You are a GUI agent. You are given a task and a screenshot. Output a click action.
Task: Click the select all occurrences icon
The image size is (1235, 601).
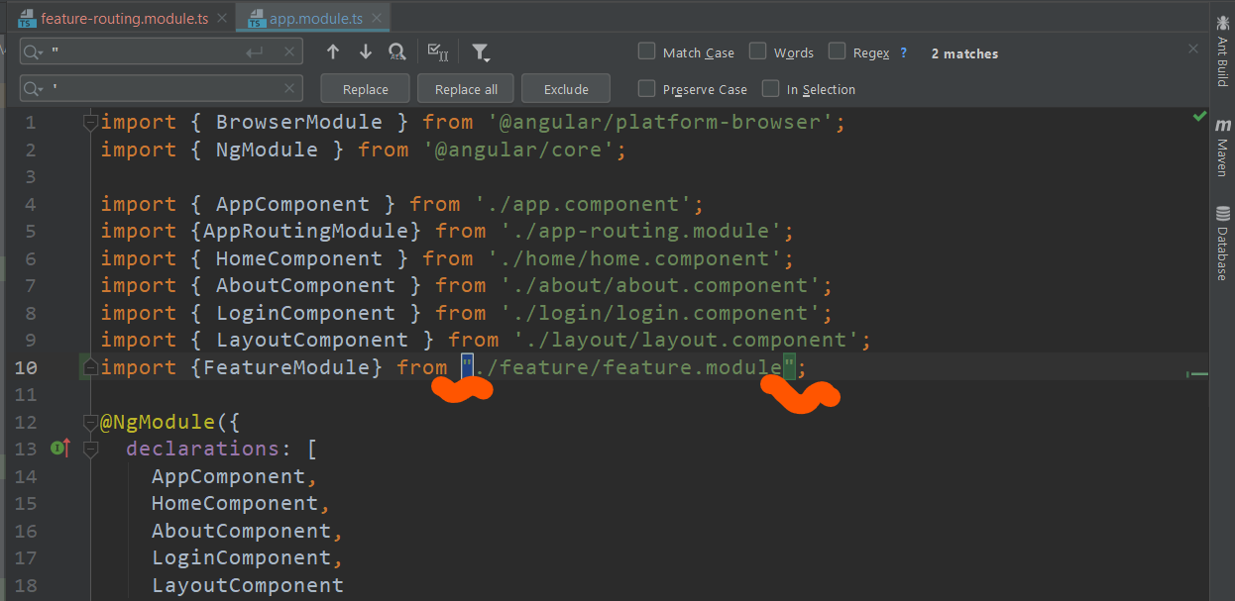(x=437, y=52)
